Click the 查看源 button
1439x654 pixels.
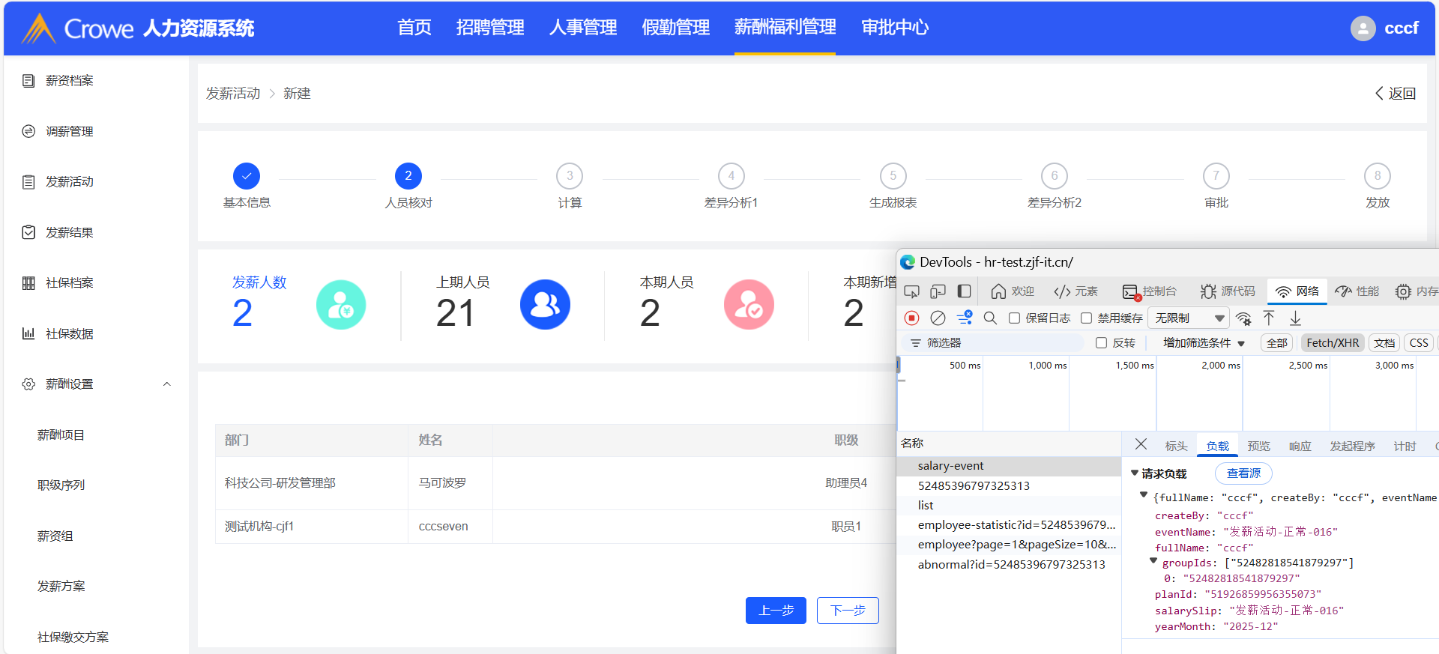point(1243,473)
